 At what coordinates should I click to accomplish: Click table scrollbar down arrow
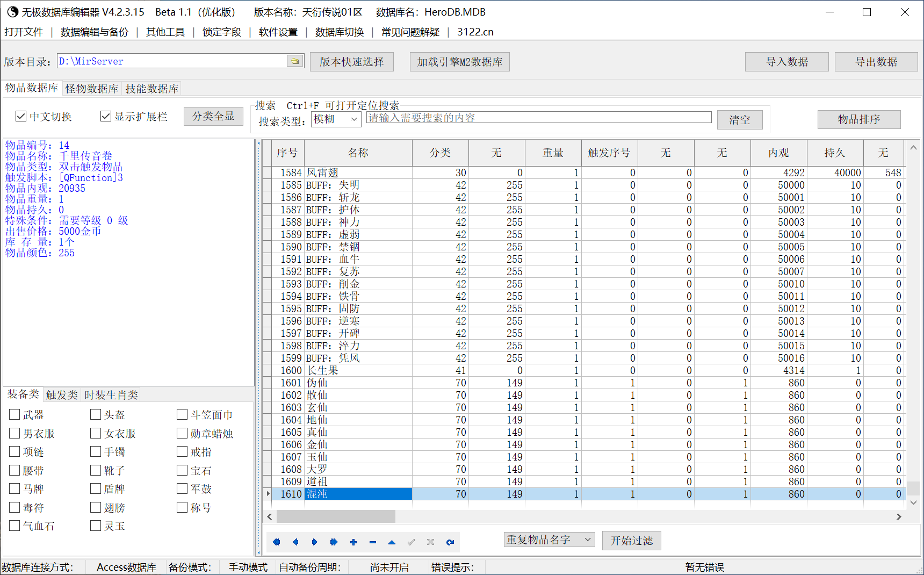click(913, 502)
